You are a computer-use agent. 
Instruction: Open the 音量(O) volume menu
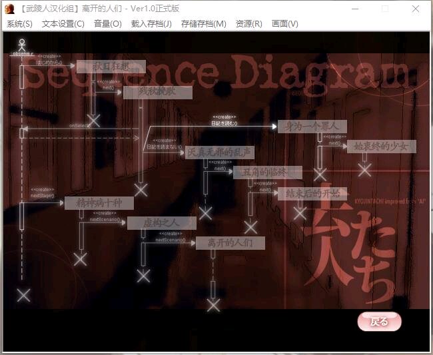pos(108,24)
